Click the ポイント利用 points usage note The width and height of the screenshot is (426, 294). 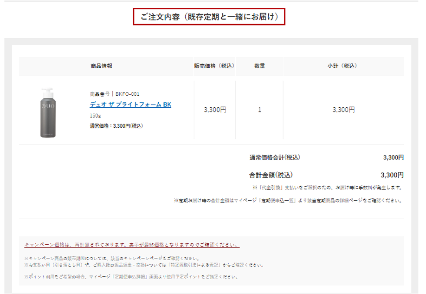[x=131, y=277]
